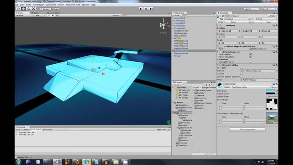
Task: Click the Project search by label icon
Action: (x=210, y=85)
